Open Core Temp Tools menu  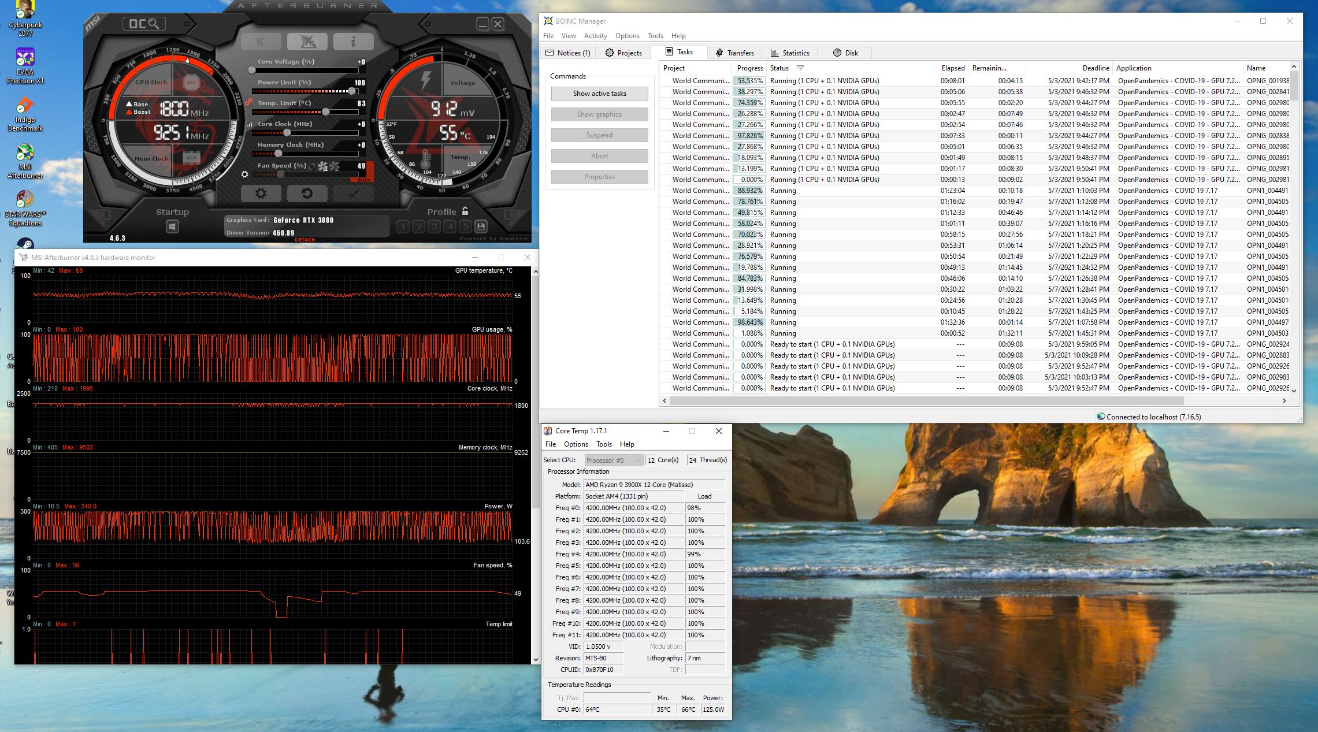[604, 444]
